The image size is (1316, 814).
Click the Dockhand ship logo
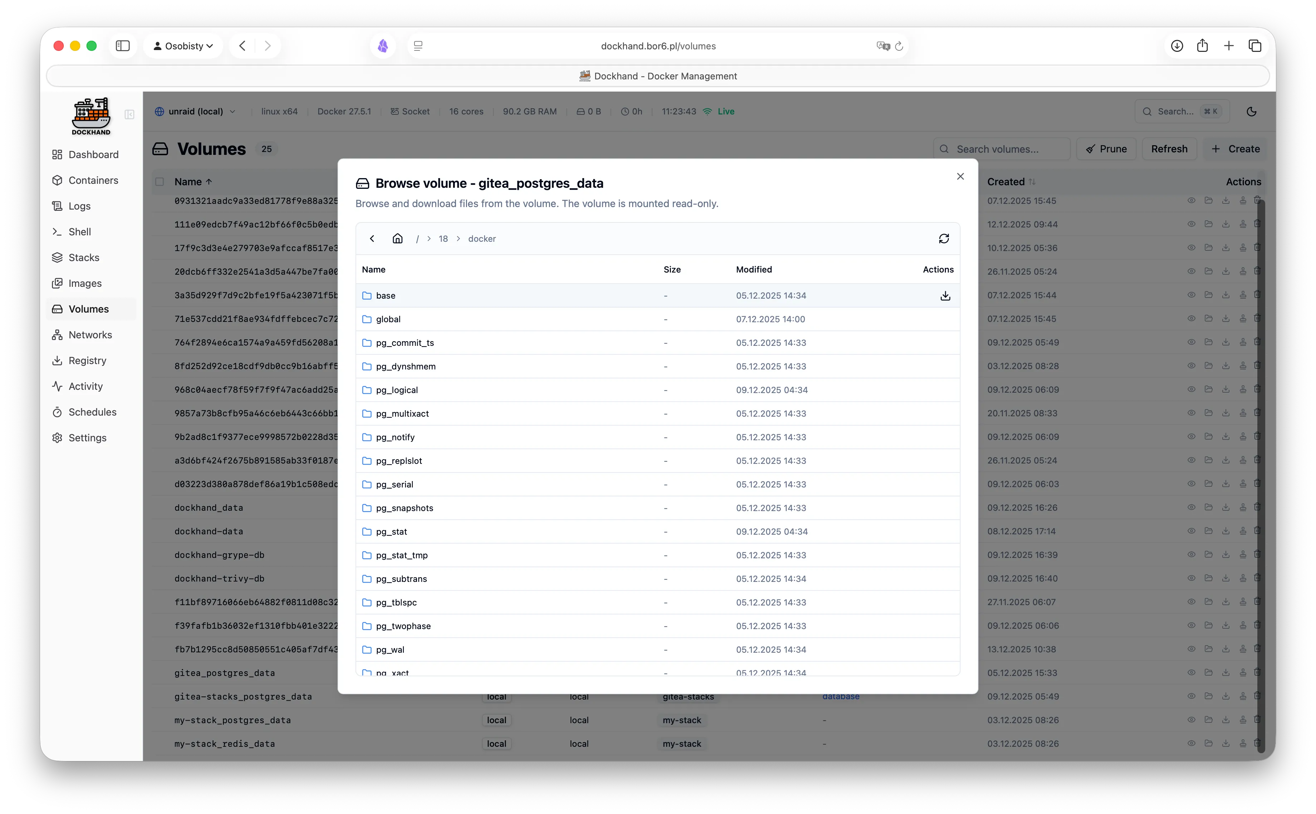click(x=90, y=113)
